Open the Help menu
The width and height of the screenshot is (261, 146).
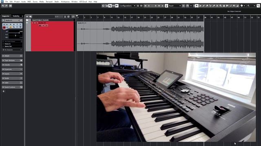tap(95, 2)
